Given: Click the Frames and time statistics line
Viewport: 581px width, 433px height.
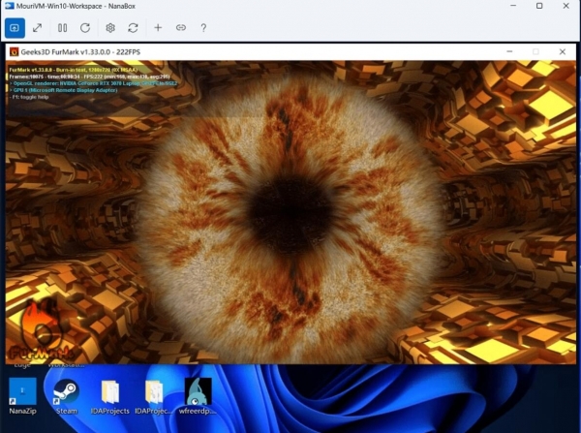Looking at the screenshot, I should pos(89,77).
